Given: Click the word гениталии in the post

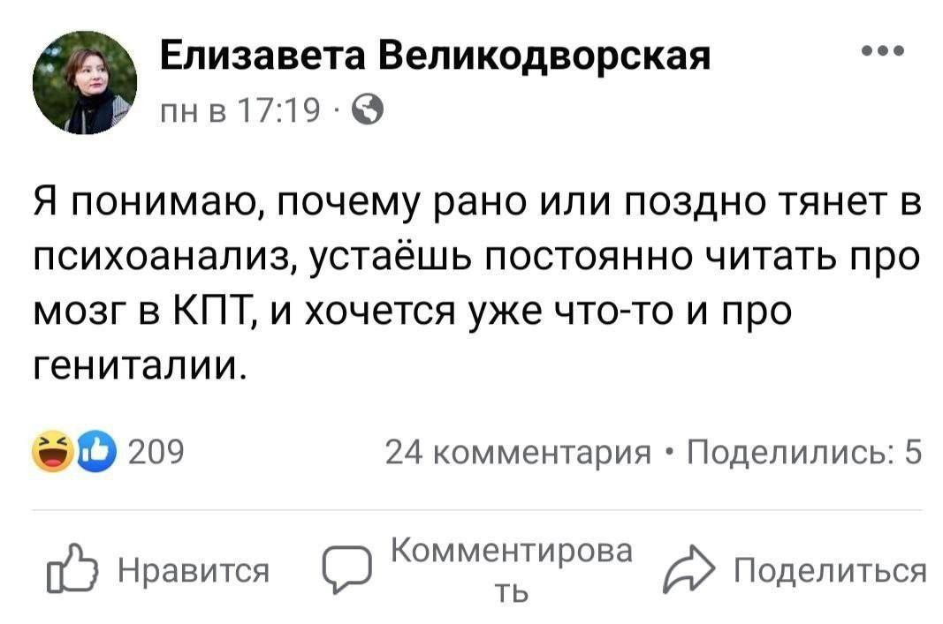Looking at the screenshot, I should pos(139,363).
